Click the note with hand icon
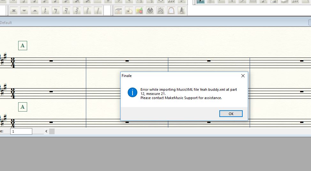 tap(129, 11)
